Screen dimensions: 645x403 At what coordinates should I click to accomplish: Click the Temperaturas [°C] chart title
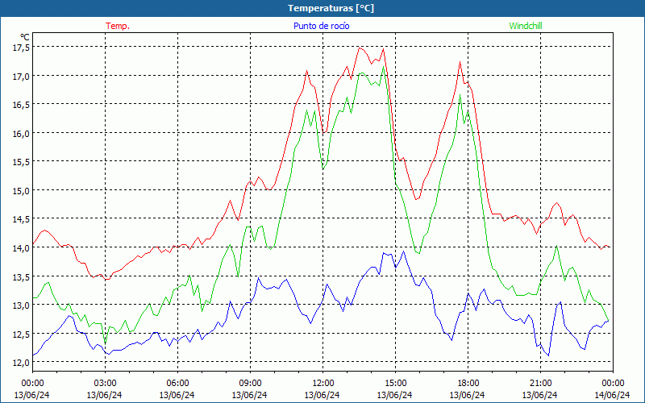331,8
